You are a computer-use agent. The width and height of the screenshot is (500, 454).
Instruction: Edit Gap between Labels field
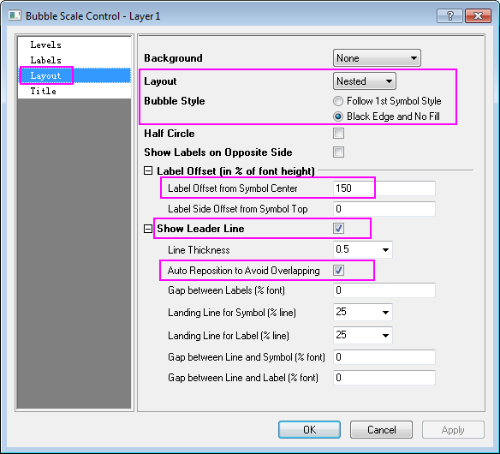(x=384, y=290)
